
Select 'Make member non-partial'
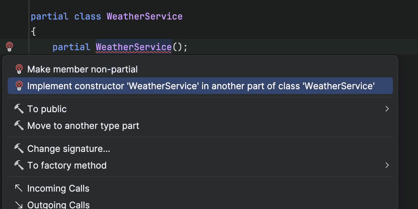(83, 69)
